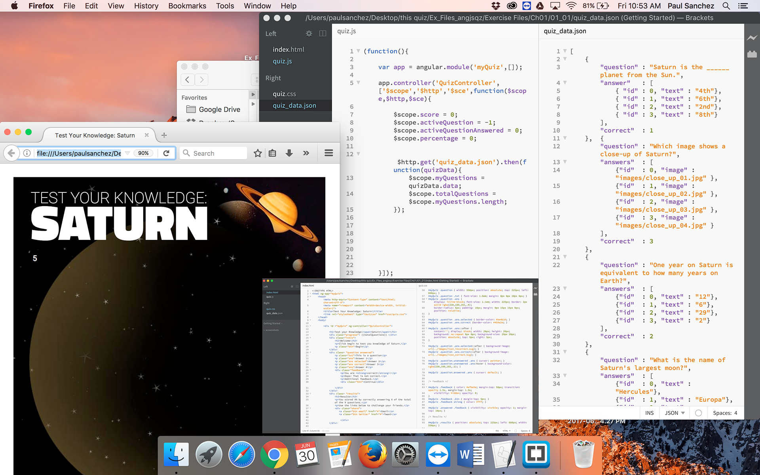Collapse the fold arrow at line 5 in quiz.js
This screenshot has height=475, width=760.
point(358,83)
